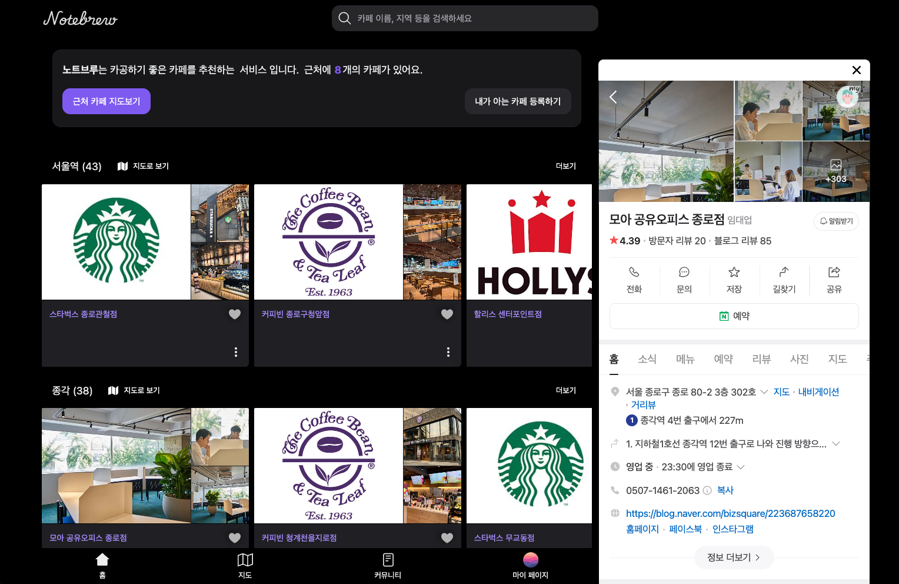Open the 할리스 센터포인트점 card title
This screenshot has height=584, width=899.
click(508, 314)
